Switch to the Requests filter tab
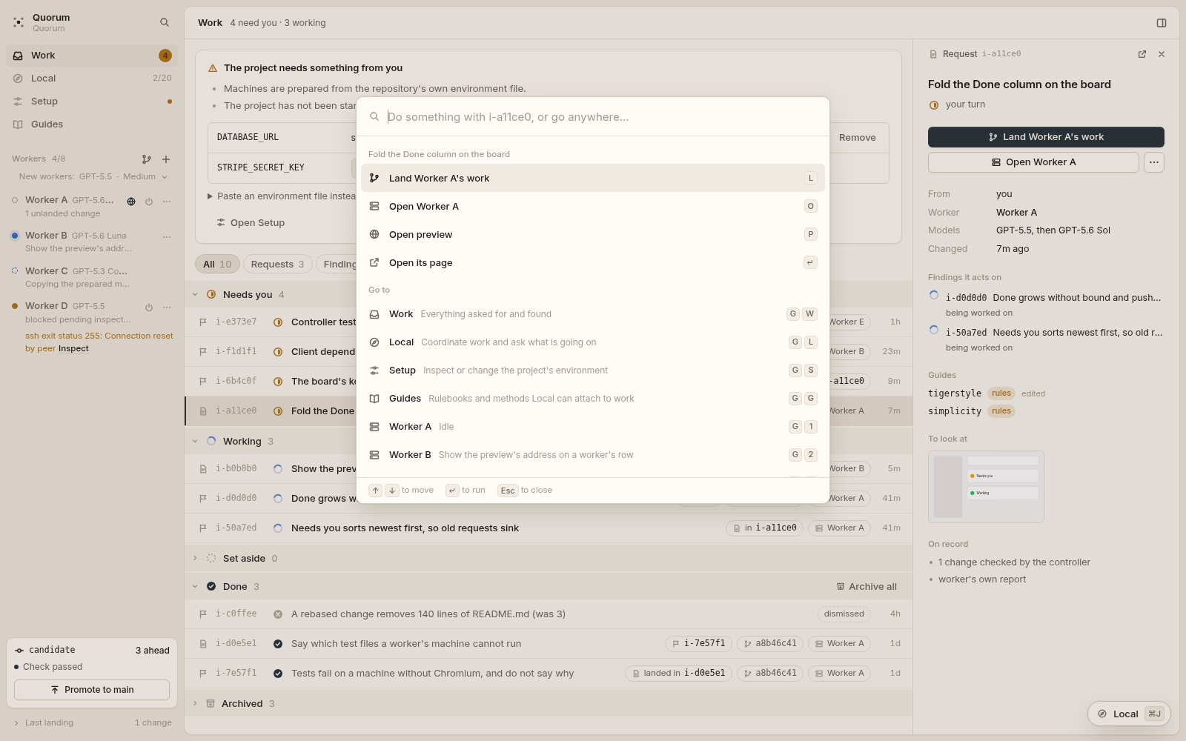The image size is (1186, 741). 277,265
